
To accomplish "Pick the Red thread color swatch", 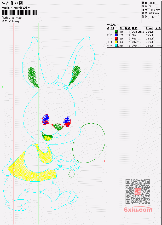I will point(116,38).
